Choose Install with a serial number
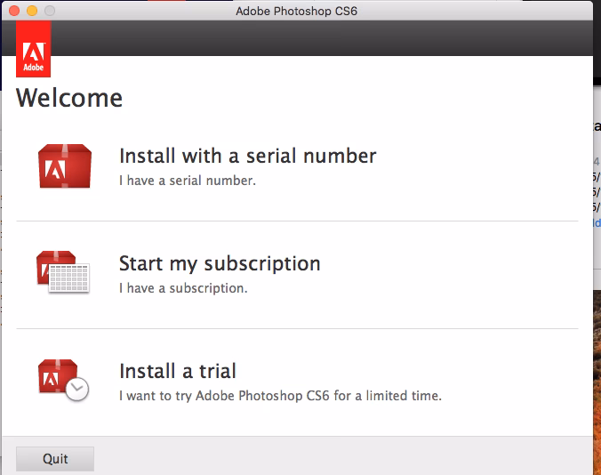601x475 pixels. point(247,157)
